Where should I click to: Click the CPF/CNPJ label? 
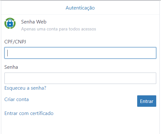pos(15,42)
